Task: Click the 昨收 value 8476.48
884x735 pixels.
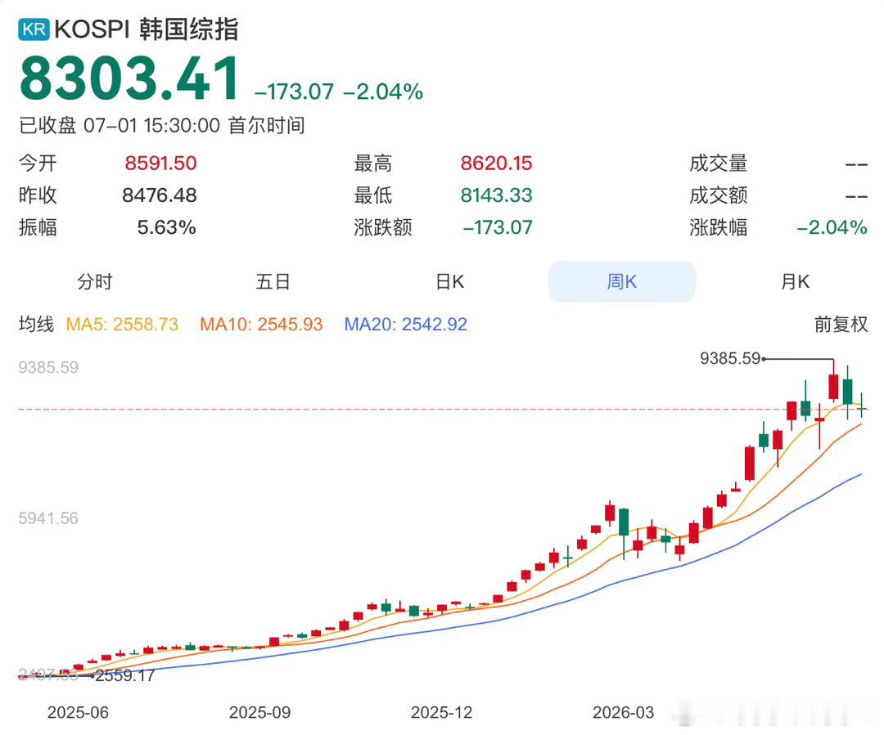Action: [x=160, y=195]
